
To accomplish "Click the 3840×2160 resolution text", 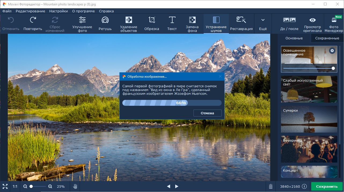I will [x=290, y=186].
